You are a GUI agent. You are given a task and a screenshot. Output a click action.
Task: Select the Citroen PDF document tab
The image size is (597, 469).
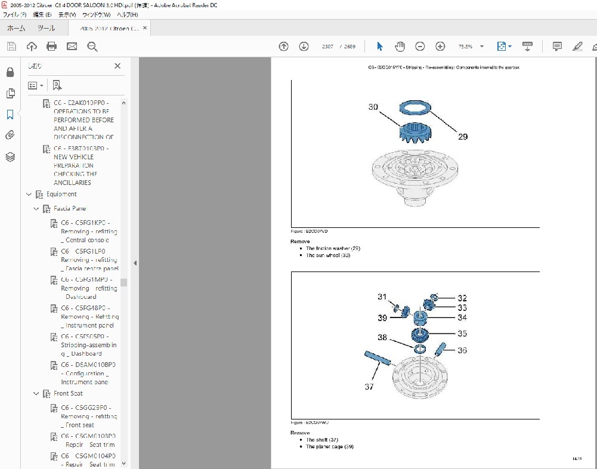click(109, 28)
